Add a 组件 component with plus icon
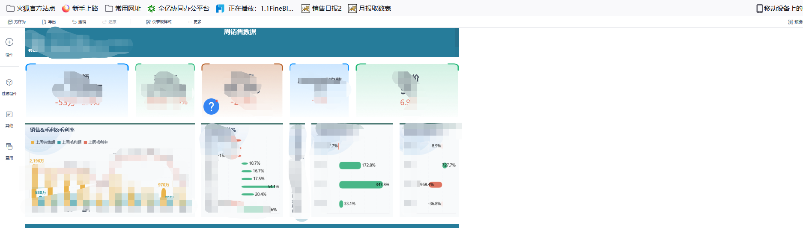The height and width of the screenshot is (228, 803). tap(9, 42)
